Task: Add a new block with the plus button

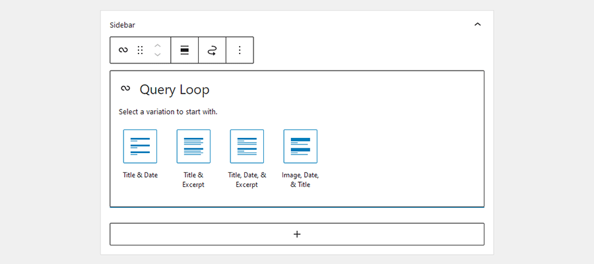Action: coord(297,234)
